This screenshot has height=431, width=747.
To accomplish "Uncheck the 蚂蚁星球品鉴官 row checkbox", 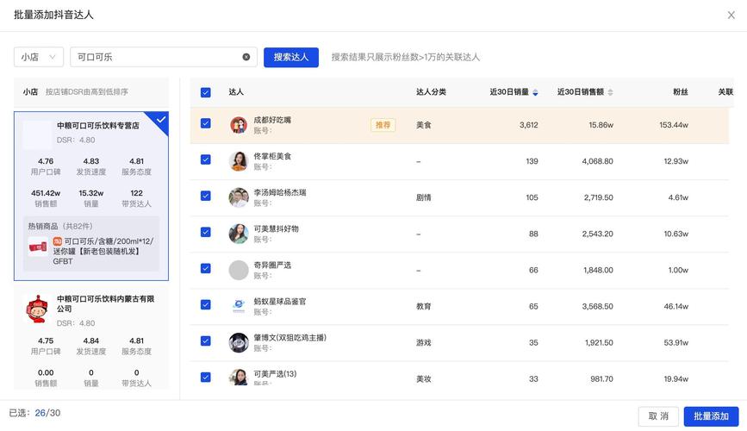I will 205,304.
